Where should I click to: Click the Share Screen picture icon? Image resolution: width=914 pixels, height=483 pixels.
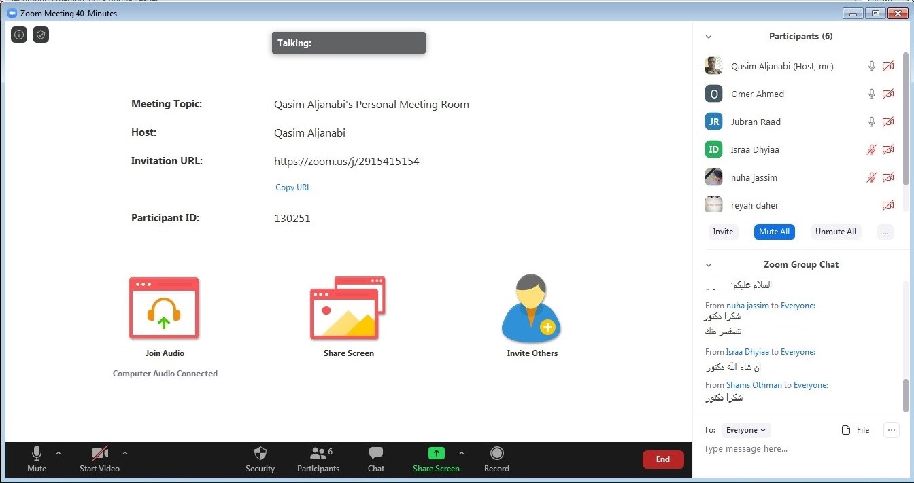(348, 308)
